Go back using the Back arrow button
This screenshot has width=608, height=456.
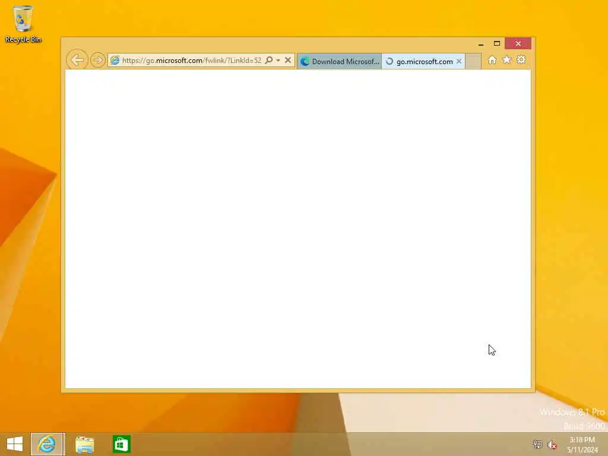(77, 60)
